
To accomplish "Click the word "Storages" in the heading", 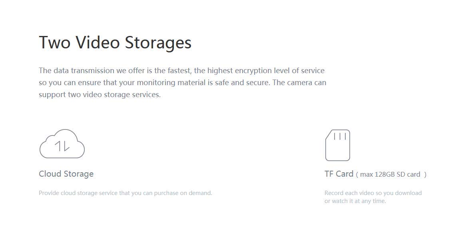I will (x=158, y=42).
